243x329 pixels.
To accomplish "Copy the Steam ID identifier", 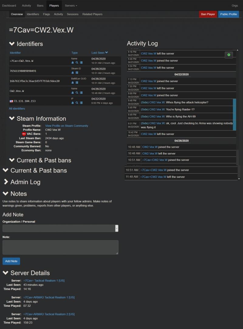I will pyautogui.click(x=73, y=73).
